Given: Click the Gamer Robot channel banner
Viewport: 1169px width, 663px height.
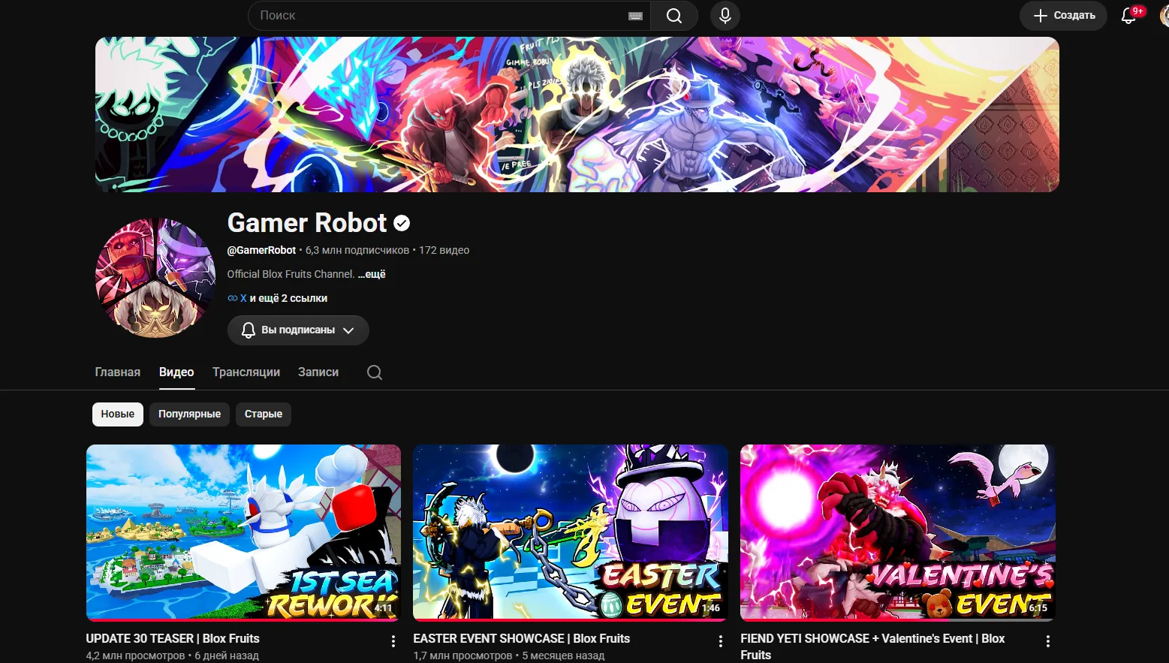Looking at the screenshot, I should click(x=577, y=114).
